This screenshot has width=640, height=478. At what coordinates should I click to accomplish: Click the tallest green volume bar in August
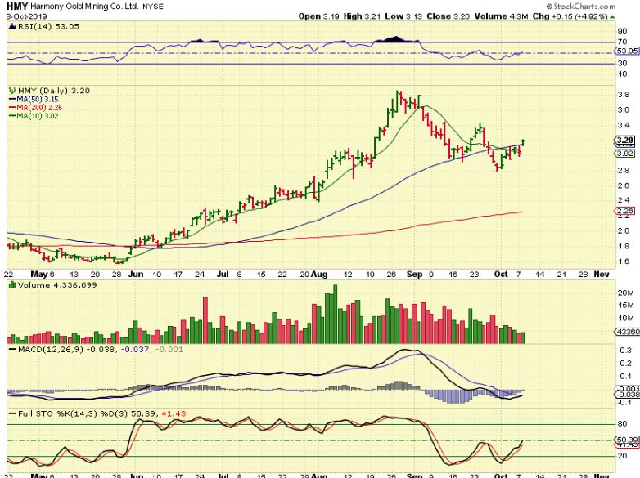pos(335,315)
